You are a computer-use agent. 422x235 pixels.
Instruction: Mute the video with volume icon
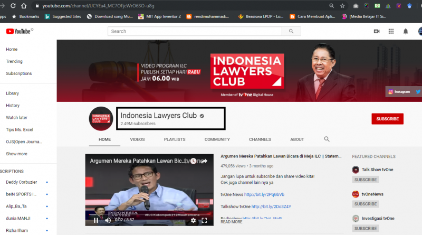pos(108,220)
